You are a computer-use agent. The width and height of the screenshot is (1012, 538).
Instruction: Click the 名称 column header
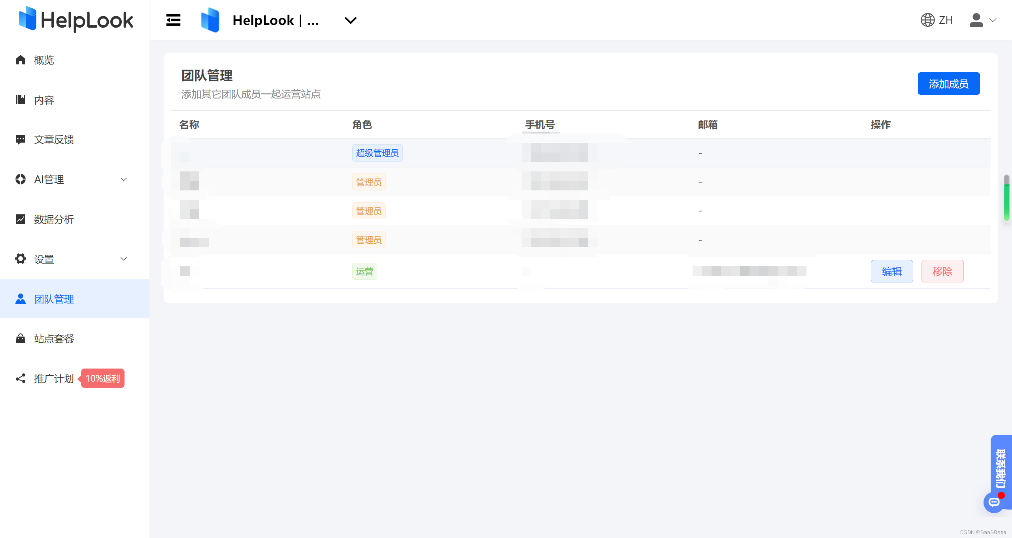click(189, 125)
